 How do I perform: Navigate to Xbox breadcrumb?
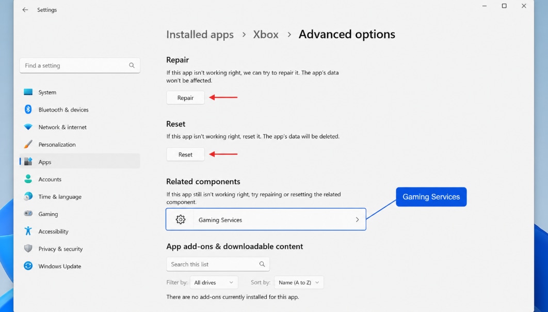(266, 34)
